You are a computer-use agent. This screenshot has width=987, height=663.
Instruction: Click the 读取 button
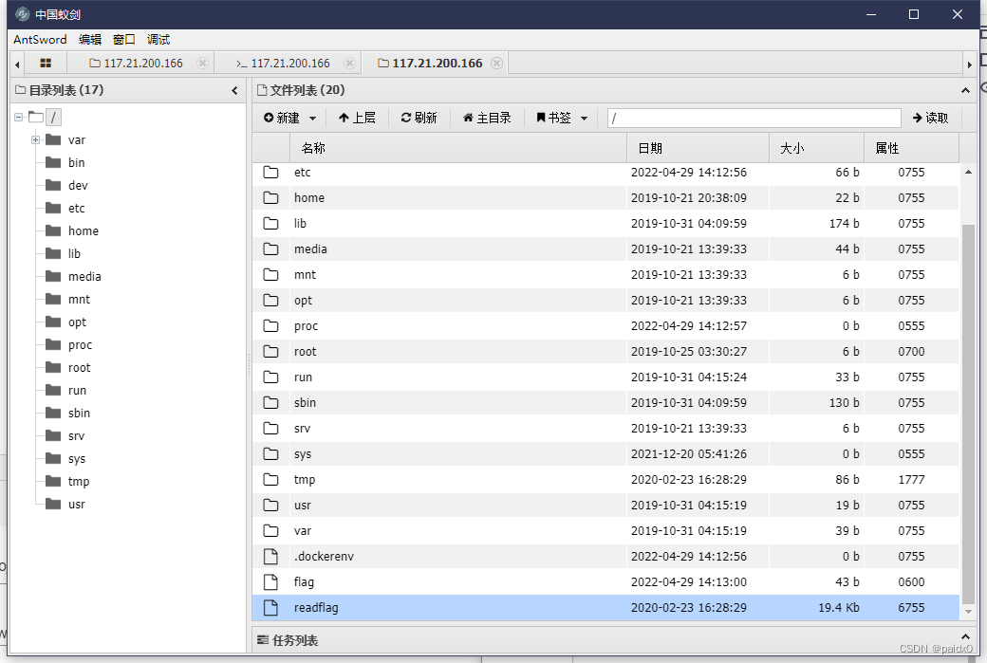click(930, 118)
